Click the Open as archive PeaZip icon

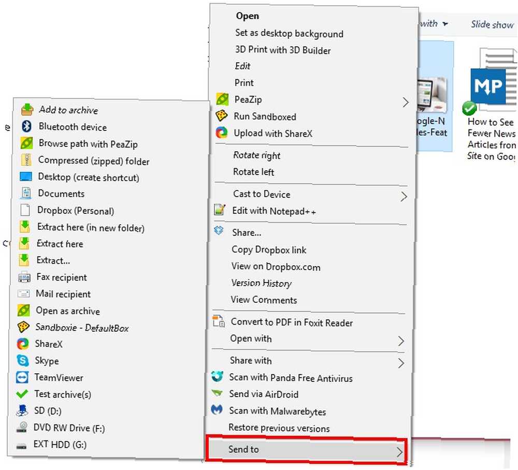pos(23,310)
